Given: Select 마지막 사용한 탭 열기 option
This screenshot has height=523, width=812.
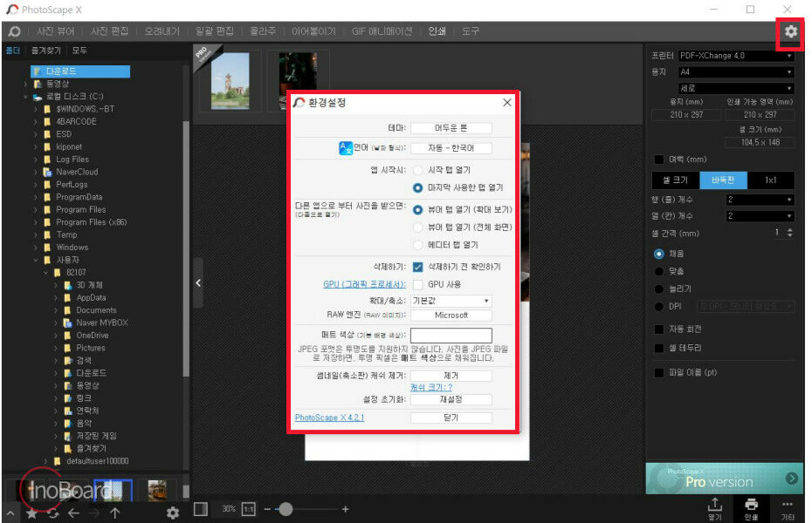Looking at the screenshot, I should pyautogui.click(x=418, y=187).
